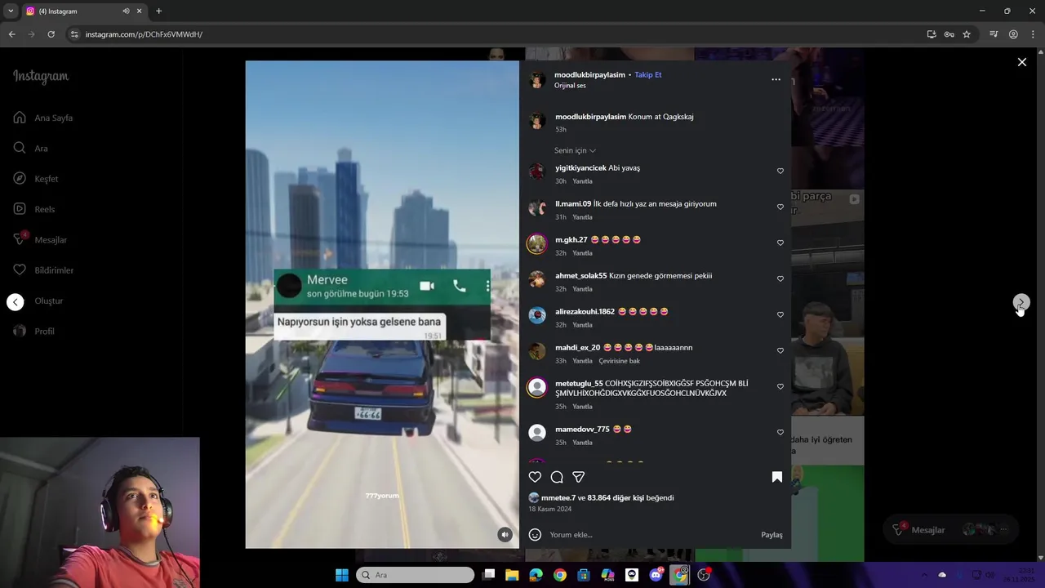The height and width of the screenshot is (588, 1045).
Task: Like yigitkiyancicek's comment
Action: point(780,171)
